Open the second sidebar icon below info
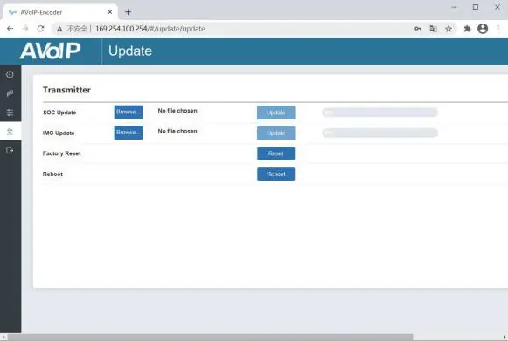Image resolution: width=508 pixels, height=341 pixels. pos(10,93)
